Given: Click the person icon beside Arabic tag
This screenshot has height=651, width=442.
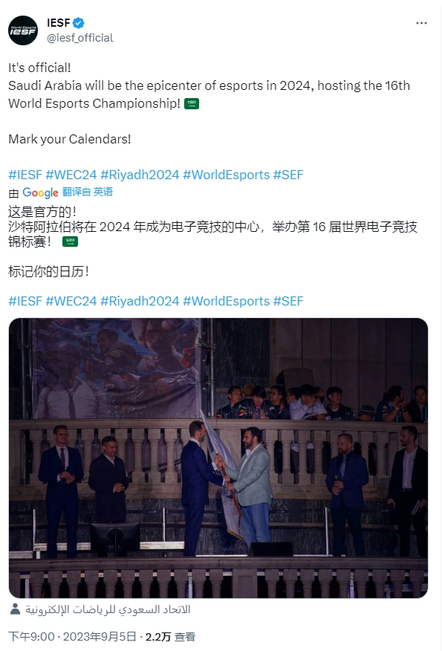Looking at the screenshot, I should [15, 609].
